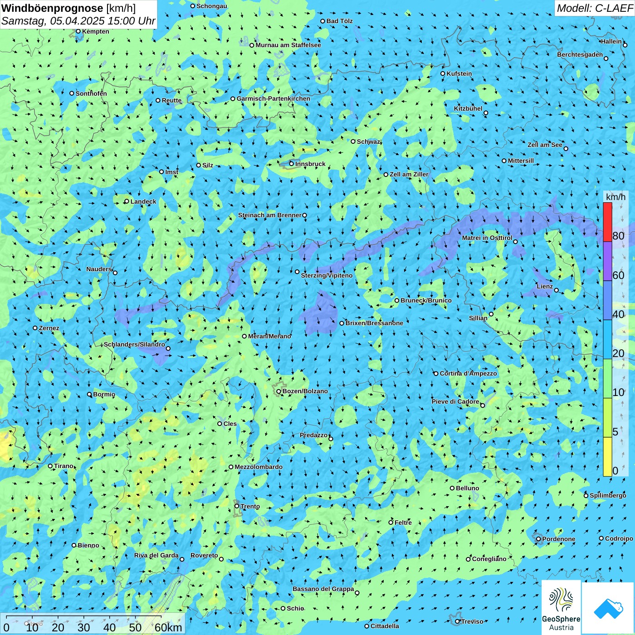The height and width of the screenshot is (635, 635).
Task: Click the Cittadella label
Action: click(385, 626)
